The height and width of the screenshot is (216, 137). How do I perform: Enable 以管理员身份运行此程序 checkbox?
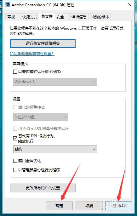click(x=15, y=170)
